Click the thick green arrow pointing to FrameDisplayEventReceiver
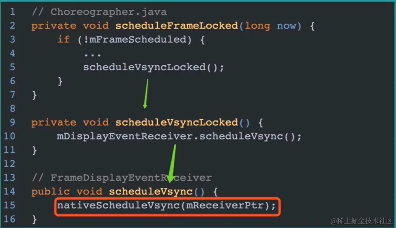 (x=172, y=164)
